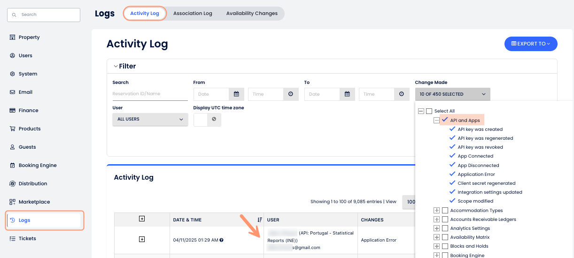Open the To date calendar icon

[347, 94]
